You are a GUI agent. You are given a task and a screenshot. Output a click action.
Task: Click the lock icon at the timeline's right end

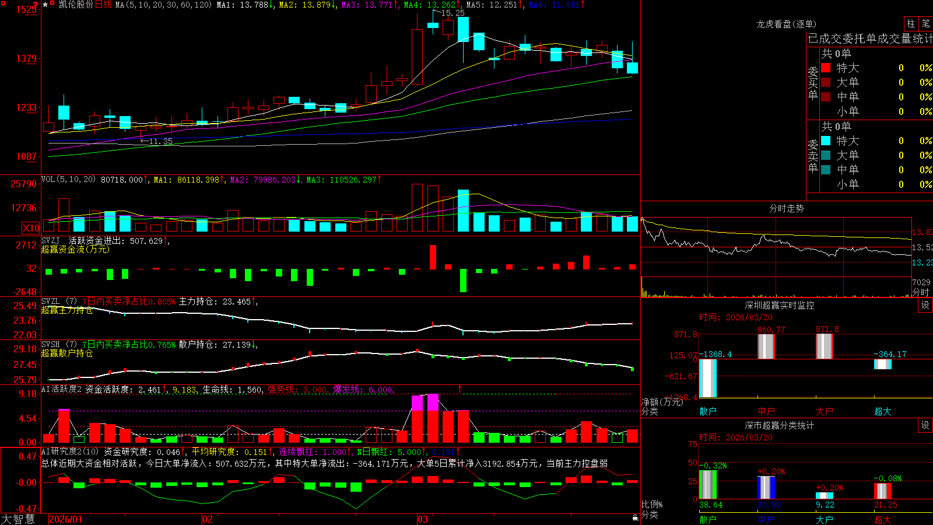coord(636,517)
